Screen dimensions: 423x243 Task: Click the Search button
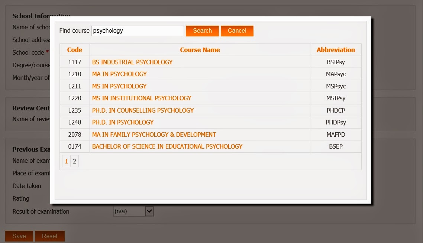(x=202, y=31)
